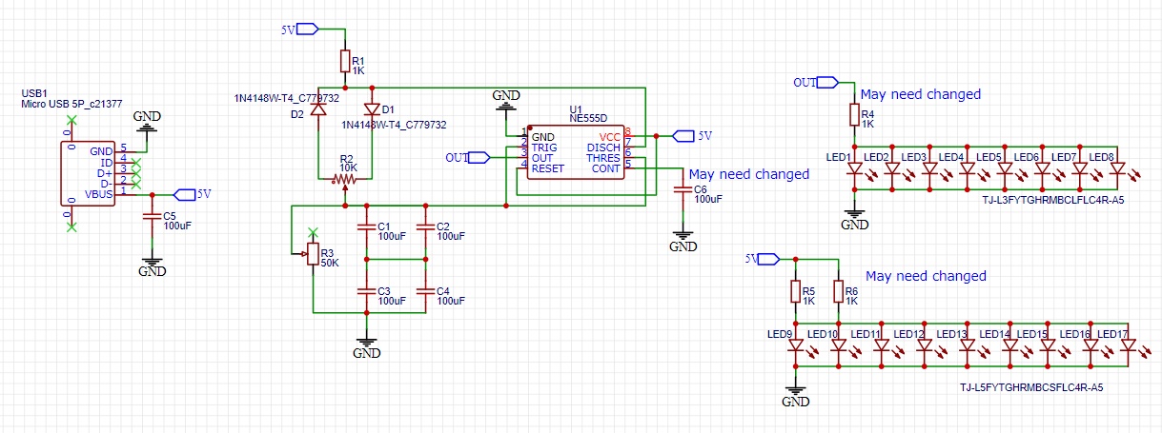Screen dimensions: 1162x433
Task: Select resistor R4 1K symbol
Action: click(854, 116)
